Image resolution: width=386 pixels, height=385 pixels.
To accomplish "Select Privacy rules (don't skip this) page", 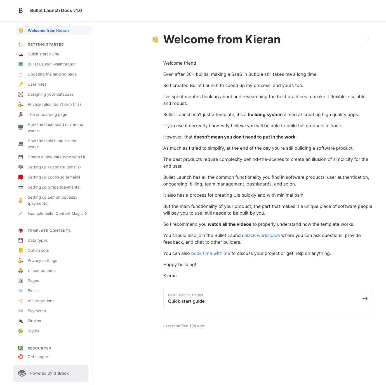I will pos(54,104).
